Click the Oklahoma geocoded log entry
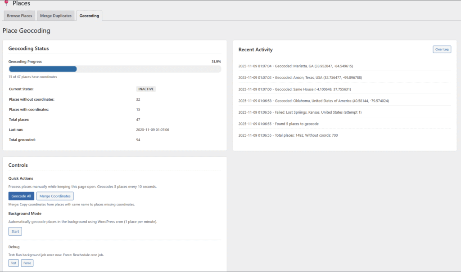 pyautogui.click(x=313, y=101)
